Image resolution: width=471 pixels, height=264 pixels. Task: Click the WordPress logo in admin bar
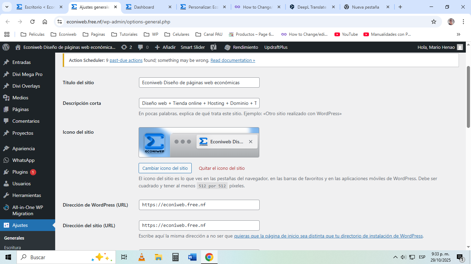pyautogui.click(x=6, y=47)
